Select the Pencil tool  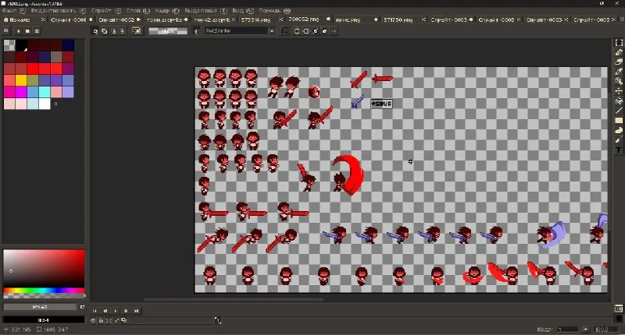tap(619, 52)
